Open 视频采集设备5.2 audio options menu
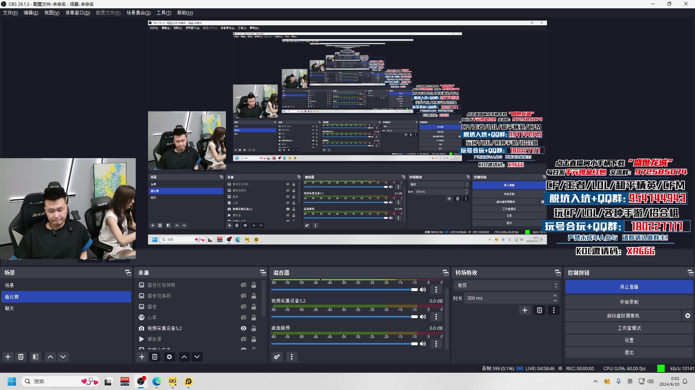The height and width of the screenshot is (390, 695). (x=436, y=317)
